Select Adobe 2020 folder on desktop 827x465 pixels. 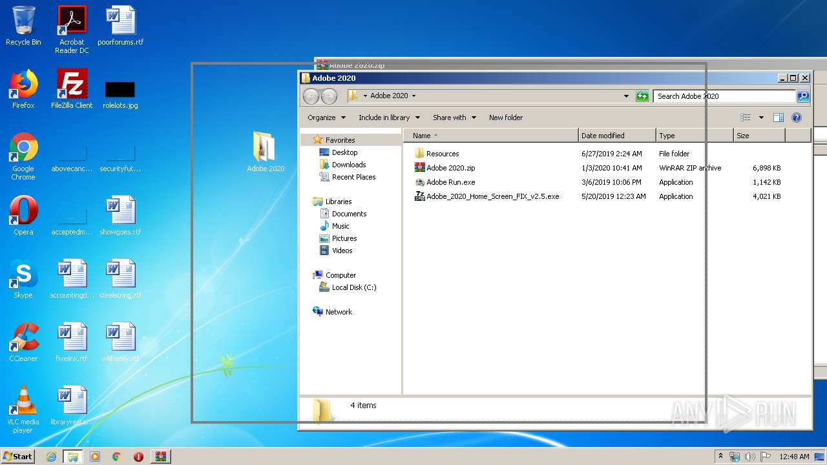pos(266,152)
